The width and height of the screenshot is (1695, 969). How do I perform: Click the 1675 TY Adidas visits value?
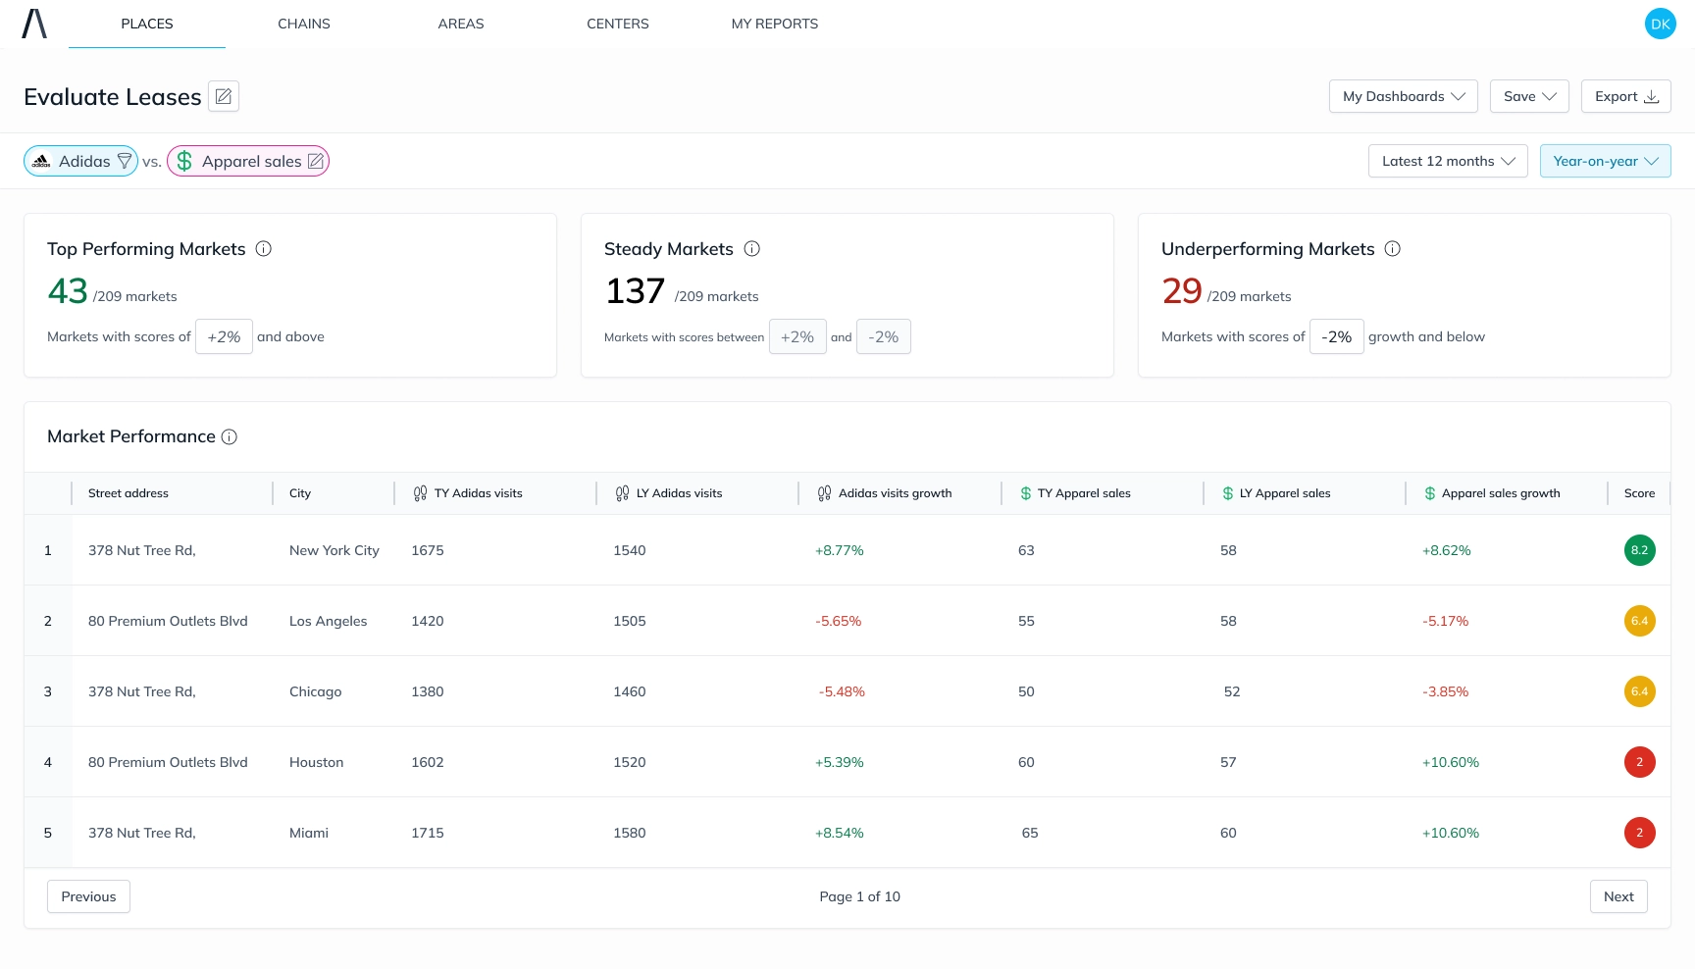[428, 550]
